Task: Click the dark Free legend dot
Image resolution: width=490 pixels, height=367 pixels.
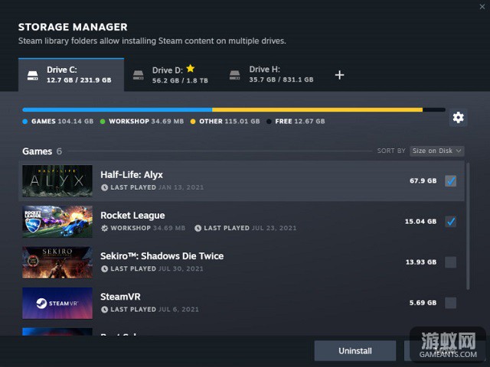Action: point(269,122)
